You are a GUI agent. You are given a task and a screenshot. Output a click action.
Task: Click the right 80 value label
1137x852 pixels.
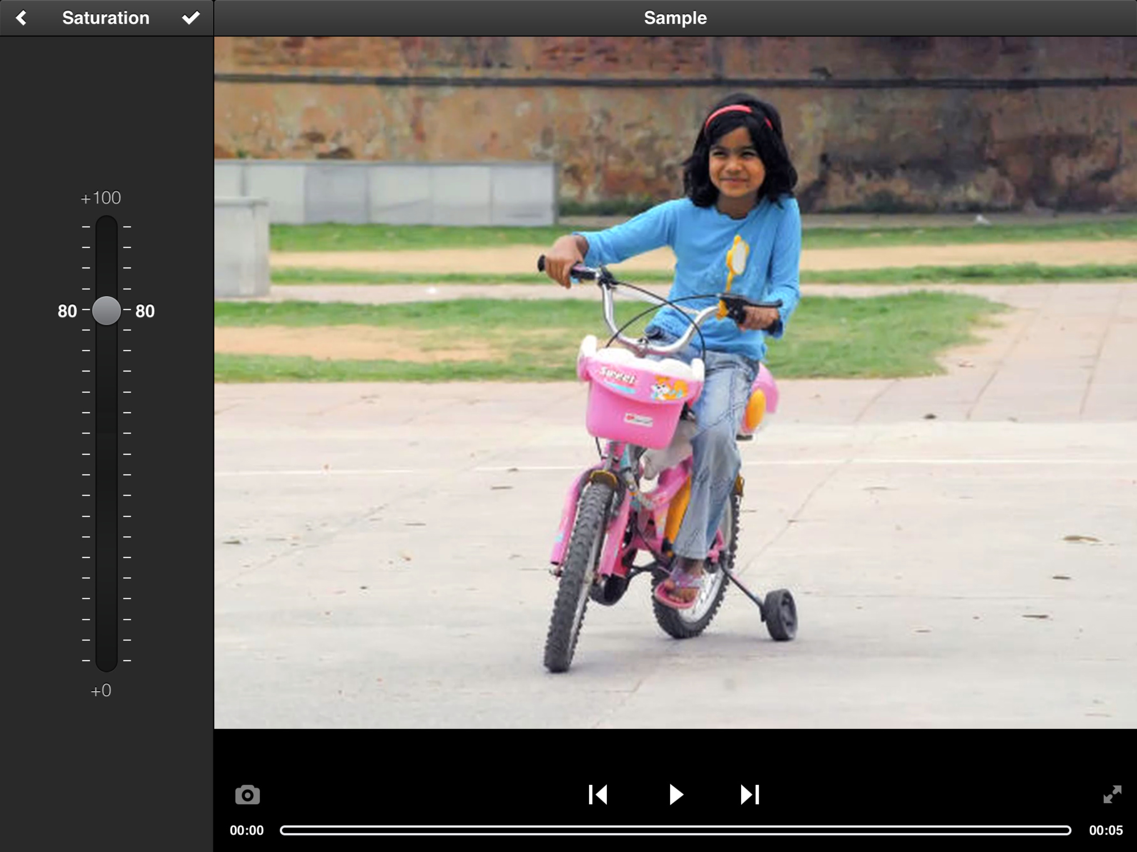145,311
